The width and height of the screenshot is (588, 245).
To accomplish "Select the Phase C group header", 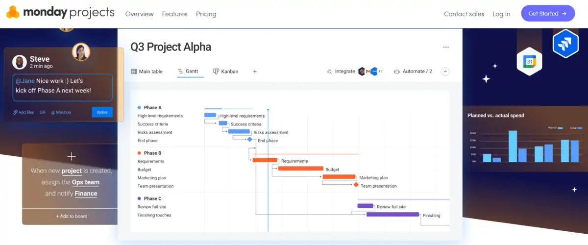I will click(x=152, y=199).
